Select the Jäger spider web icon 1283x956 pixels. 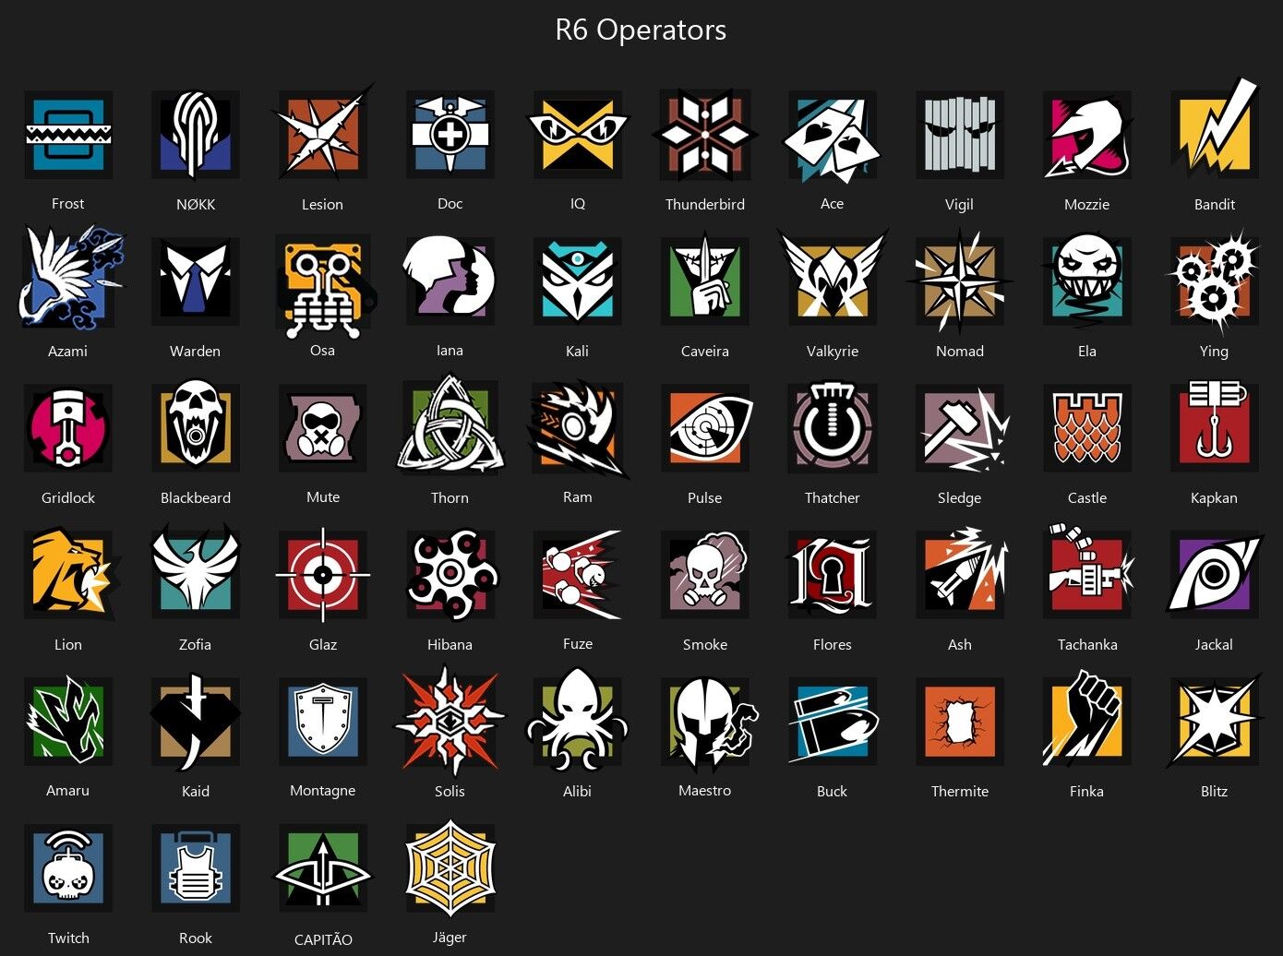450,867
